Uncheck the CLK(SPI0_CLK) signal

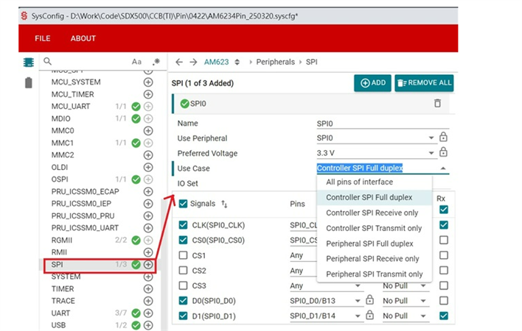point(183,225)
